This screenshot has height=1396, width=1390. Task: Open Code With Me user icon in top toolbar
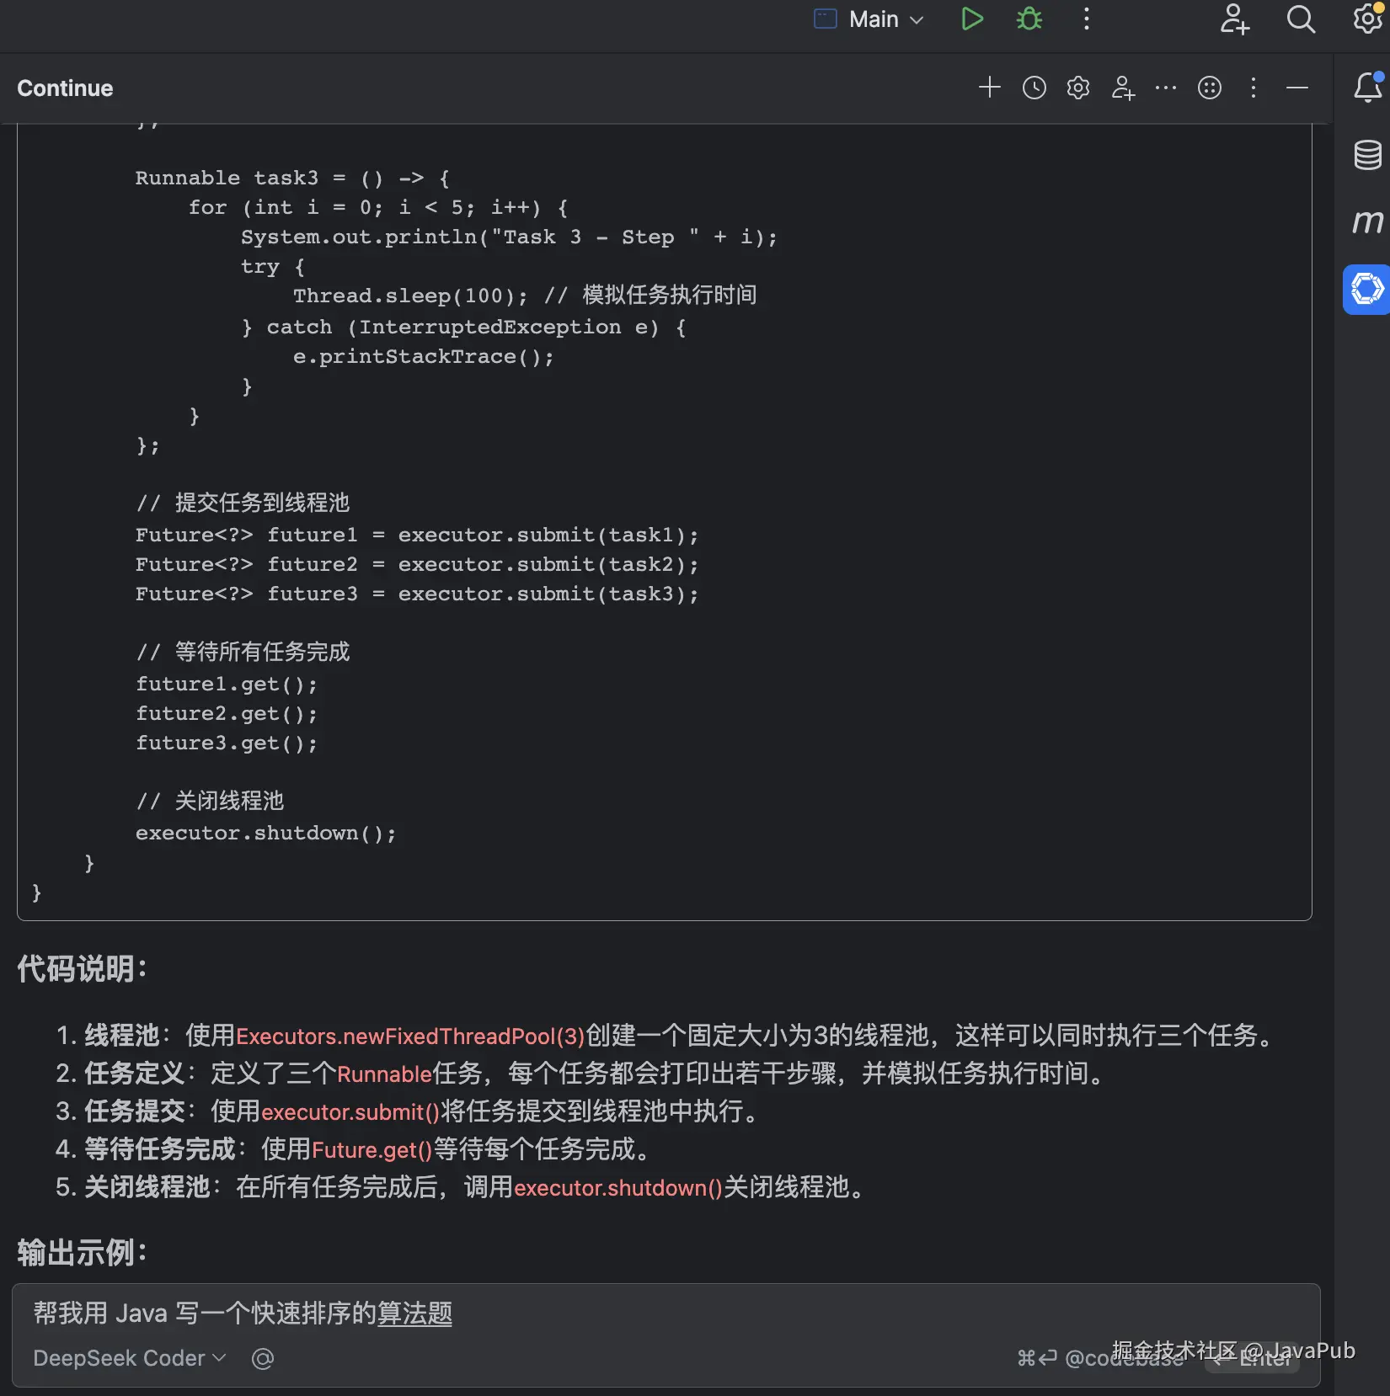[x=1235, y=19]
